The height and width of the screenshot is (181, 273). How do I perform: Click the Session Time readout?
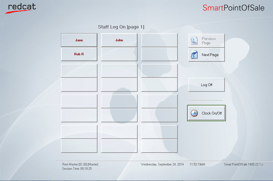(77, 169)
